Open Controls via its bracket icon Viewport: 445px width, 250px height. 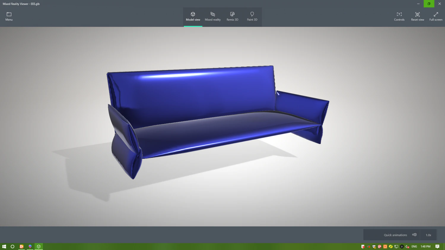tap(399, 14)
